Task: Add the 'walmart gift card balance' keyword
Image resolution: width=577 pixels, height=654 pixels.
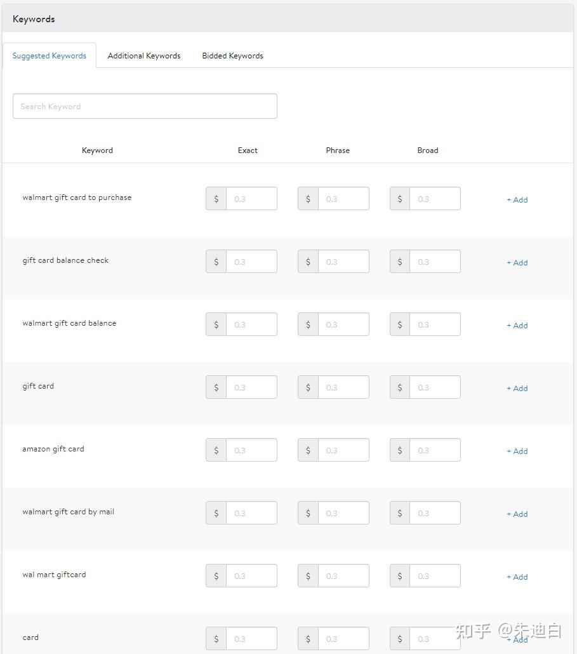Action: [517, 325]
